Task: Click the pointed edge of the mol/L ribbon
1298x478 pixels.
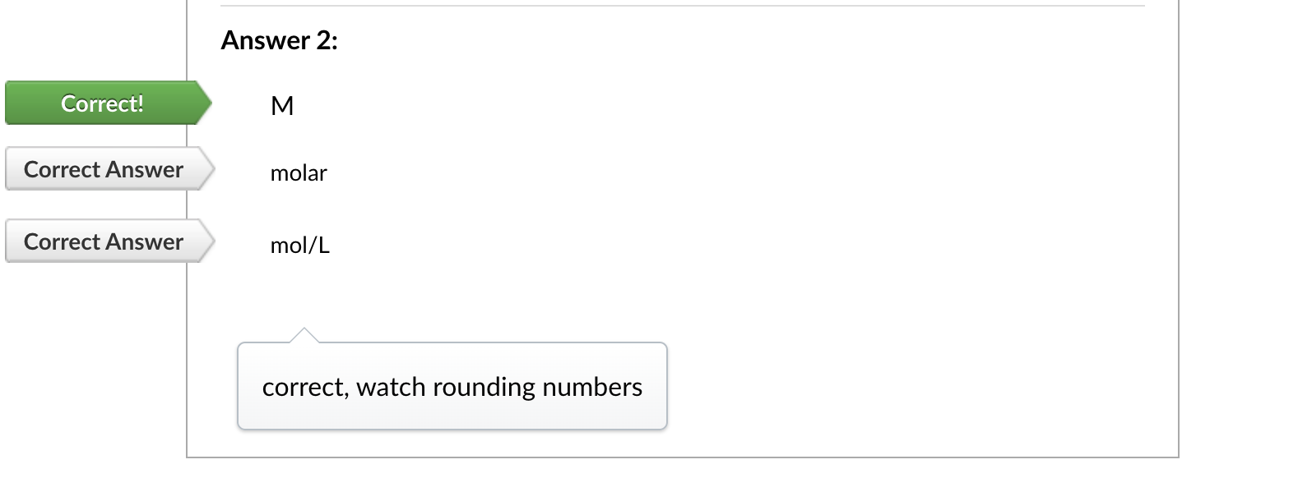Action: (209, 241)
